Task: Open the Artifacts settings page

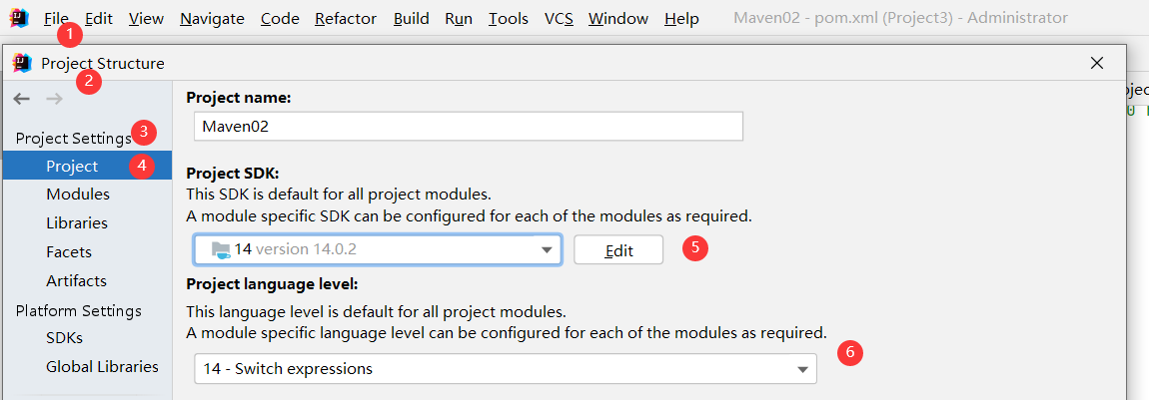Action: (76, 281)
